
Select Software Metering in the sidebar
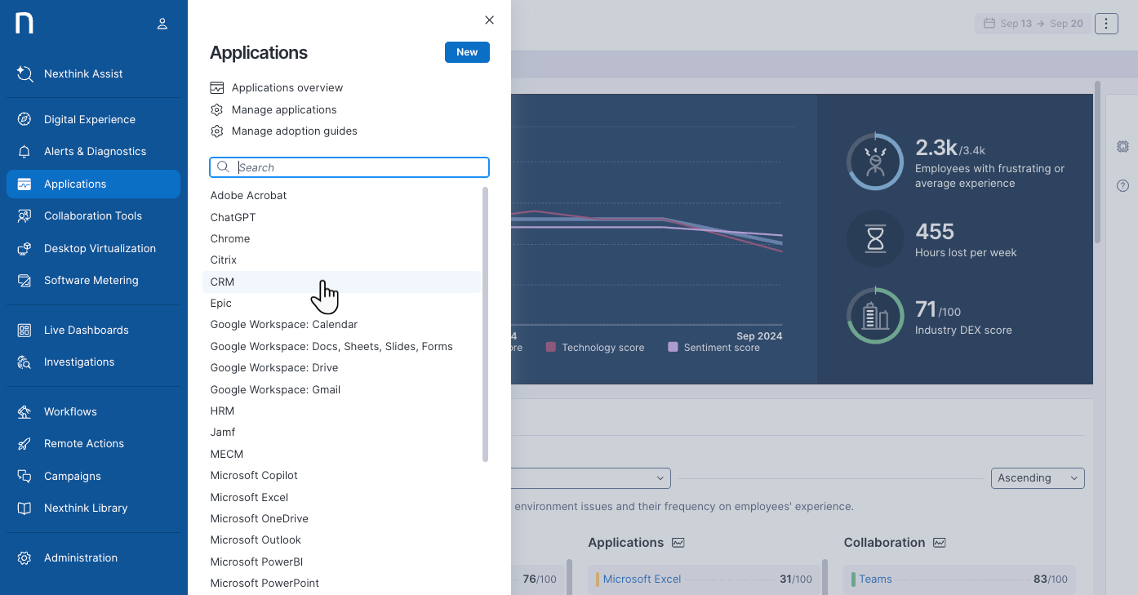(91, 281)
